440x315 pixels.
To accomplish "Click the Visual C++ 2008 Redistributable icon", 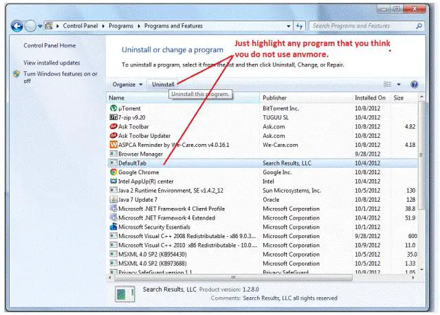I will (x=113, y=236).
